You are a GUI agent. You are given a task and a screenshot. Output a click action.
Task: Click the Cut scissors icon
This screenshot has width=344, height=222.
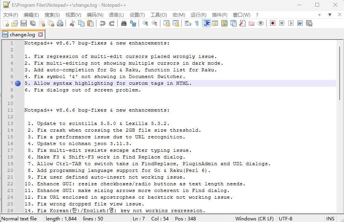pos(72,24)
